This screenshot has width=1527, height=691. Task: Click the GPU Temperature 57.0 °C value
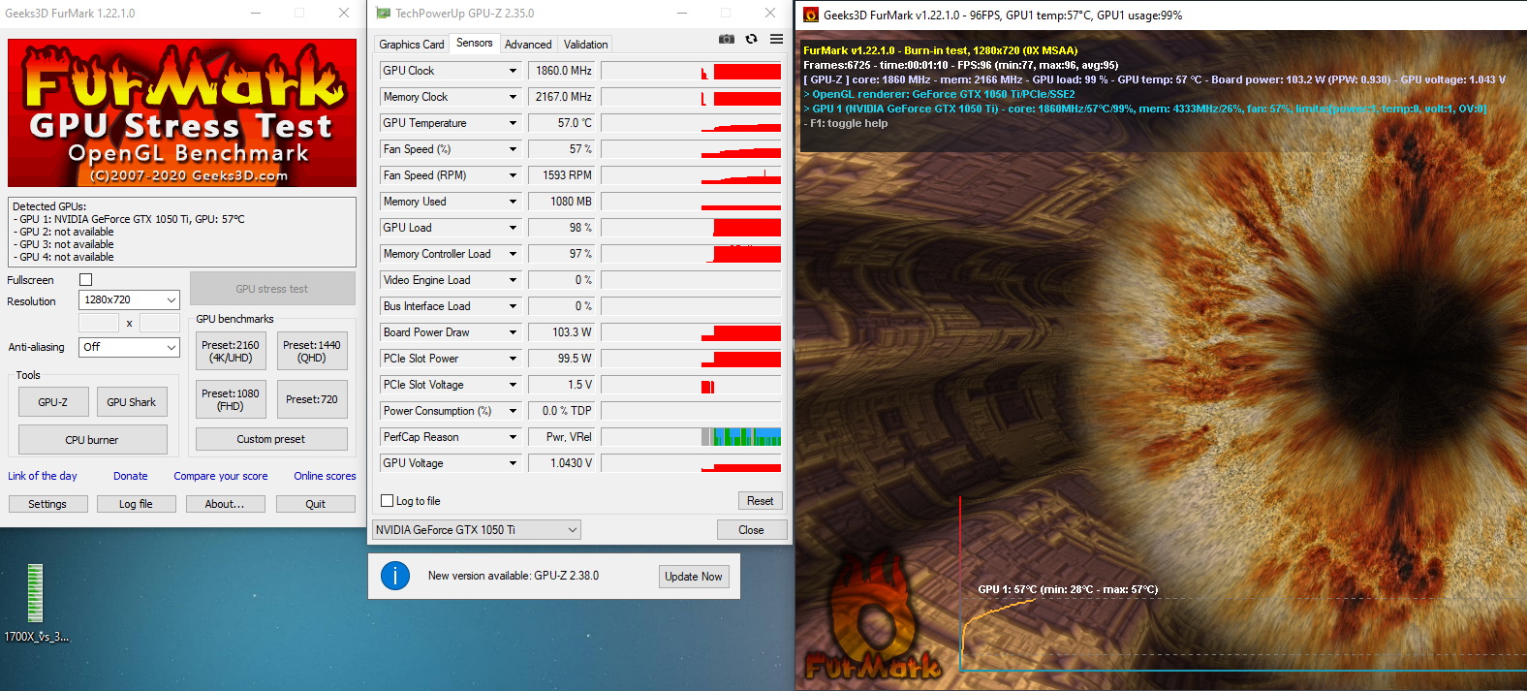coord(561,123)
